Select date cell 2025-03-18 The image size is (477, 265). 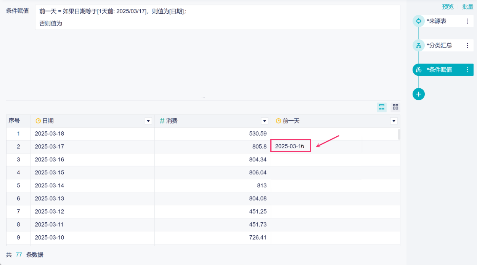click(x=50, y=134)
